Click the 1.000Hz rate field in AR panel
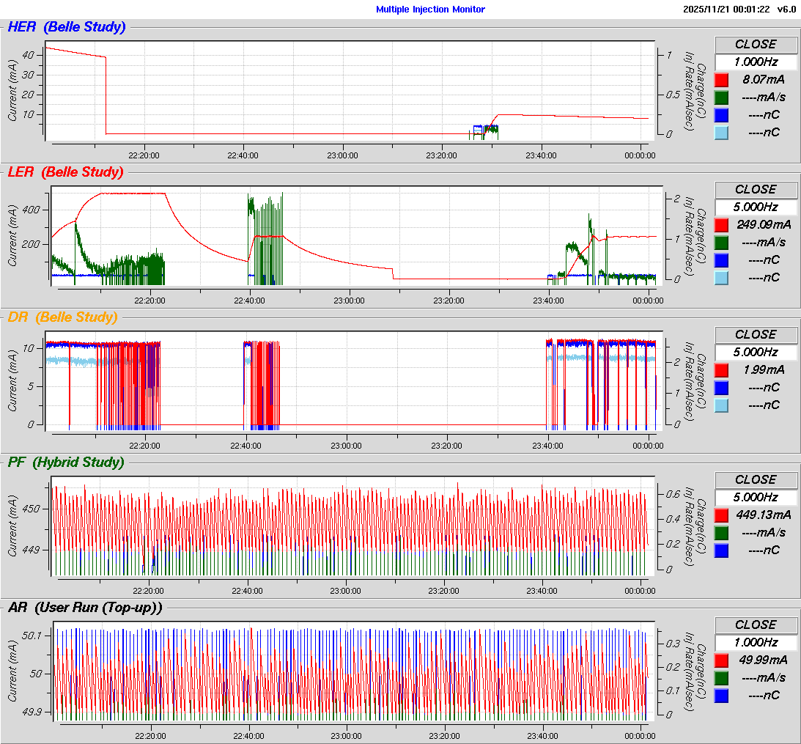 (x=756, y=643)
